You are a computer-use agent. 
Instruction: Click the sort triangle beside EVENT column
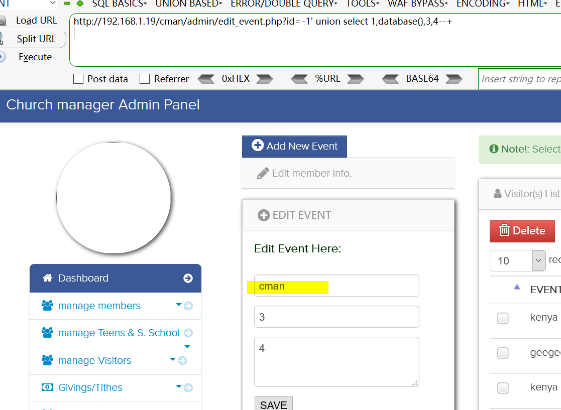tap(517, 287)
